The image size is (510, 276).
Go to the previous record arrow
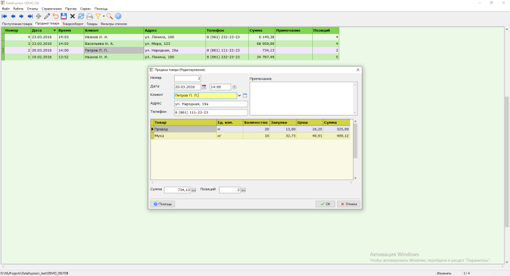(x=13, y=16)
